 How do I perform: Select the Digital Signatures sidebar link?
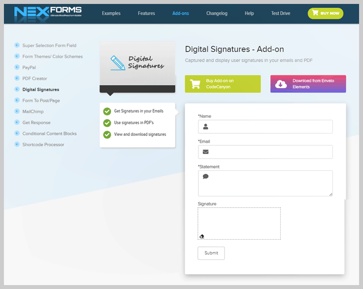41,90
